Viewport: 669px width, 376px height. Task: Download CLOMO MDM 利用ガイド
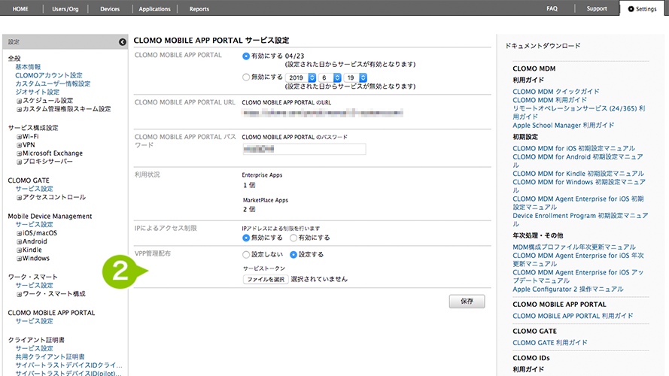click(549, 100)
